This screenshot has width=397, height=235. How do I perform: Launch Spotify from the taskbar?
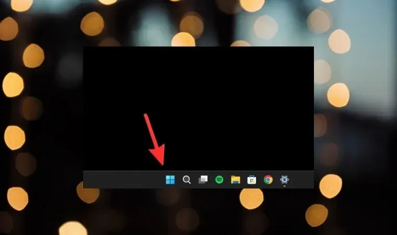[x=219, y=180]
